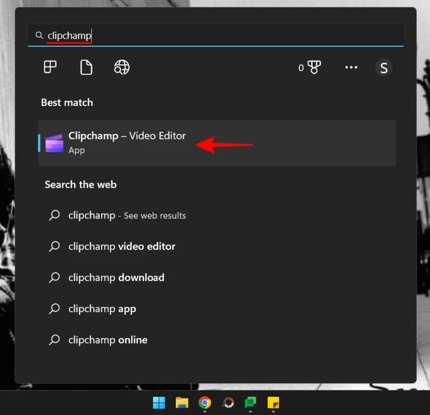Open the user account profile avatar
Viewport: 430px width, 415px height.
click(384, 67)
